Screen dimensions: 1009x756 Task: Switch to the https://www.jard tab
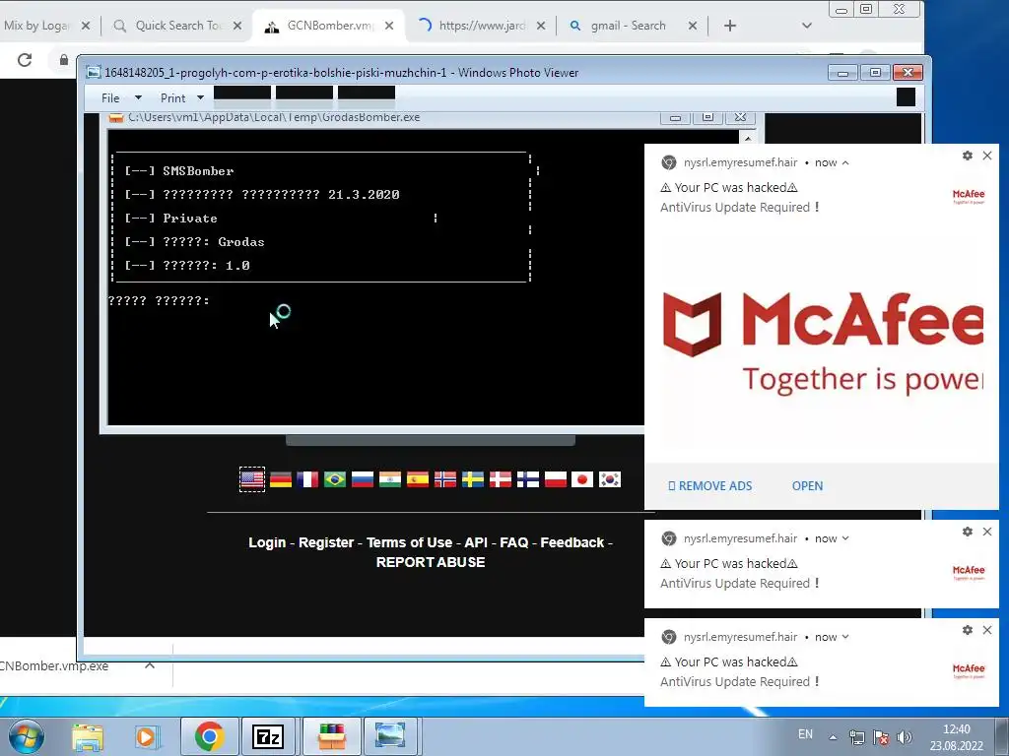[482, 26]
